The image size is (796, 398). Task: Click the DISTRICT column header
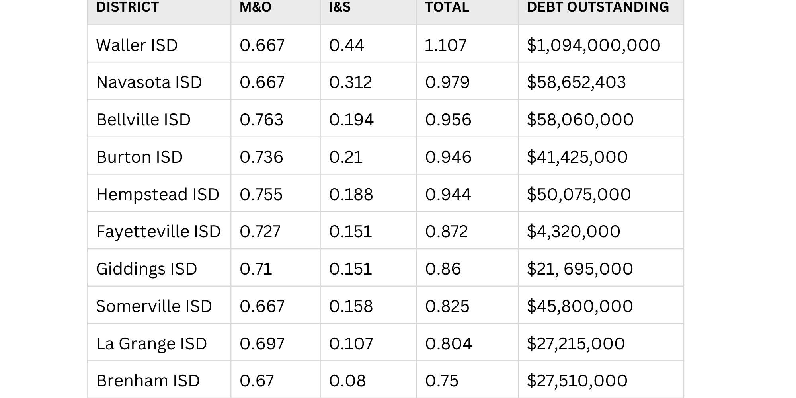pyautogui.click(x=127, y=7)
